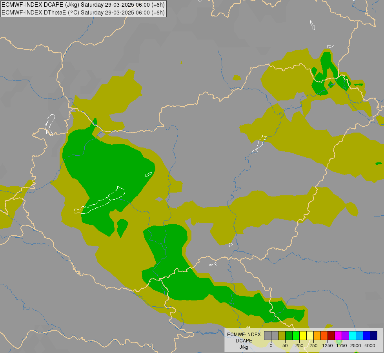Click the bright green legend swatch before 250

click(296, 336)
